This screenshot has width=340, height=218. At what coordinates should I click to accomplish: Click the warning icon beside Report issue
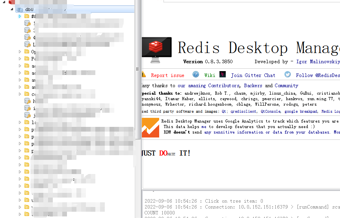coord(143,74)
